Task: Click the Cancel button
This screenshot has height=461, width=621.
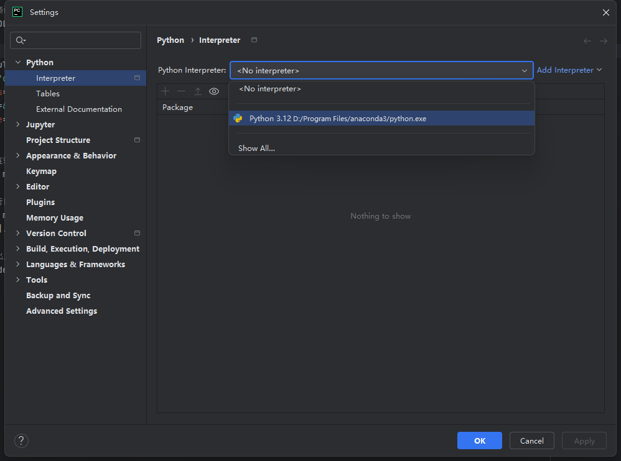Action: (531, 440)
